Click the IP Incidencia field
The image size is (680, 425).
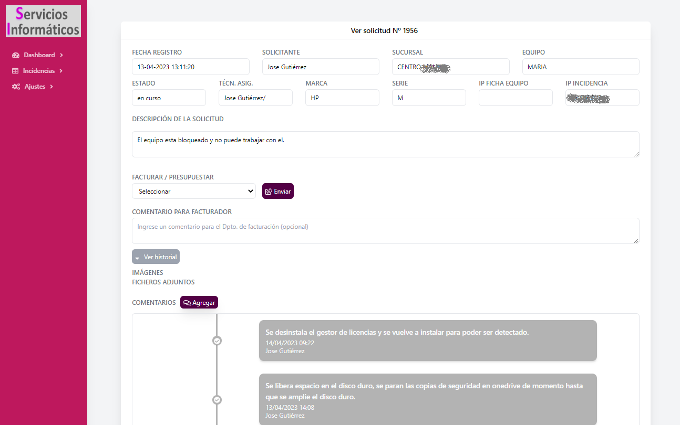coord(602,98)
